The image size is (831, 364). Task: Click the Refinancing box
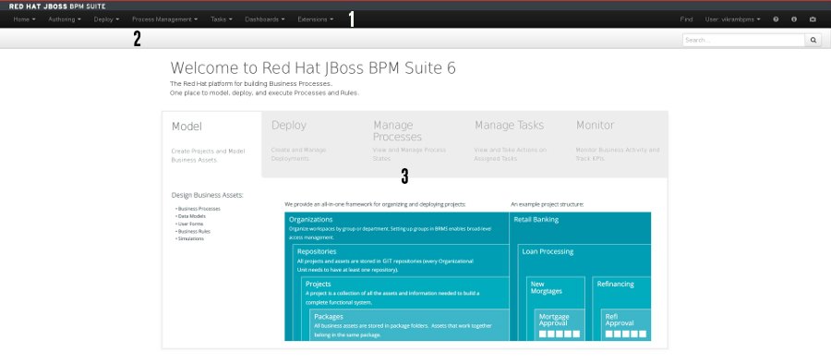(621, 292)
